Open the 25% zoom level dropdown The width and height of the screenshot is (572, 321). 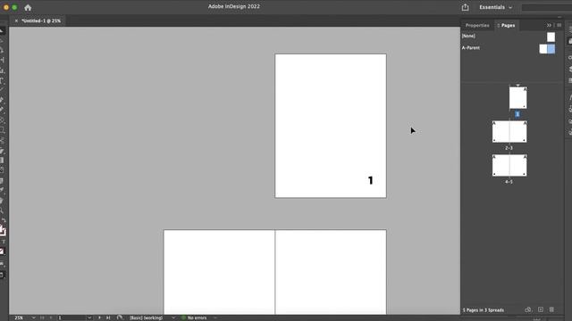[x=34, y=317]
